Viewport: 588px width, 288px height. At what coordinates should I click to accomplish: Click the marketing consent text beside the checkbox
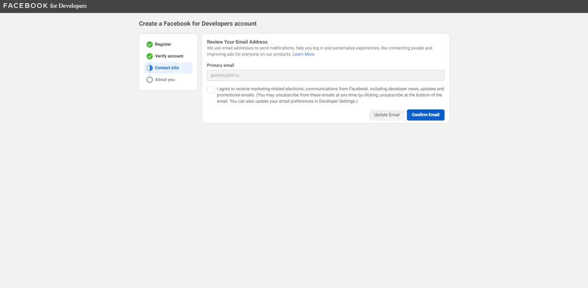tap(330, 95)
